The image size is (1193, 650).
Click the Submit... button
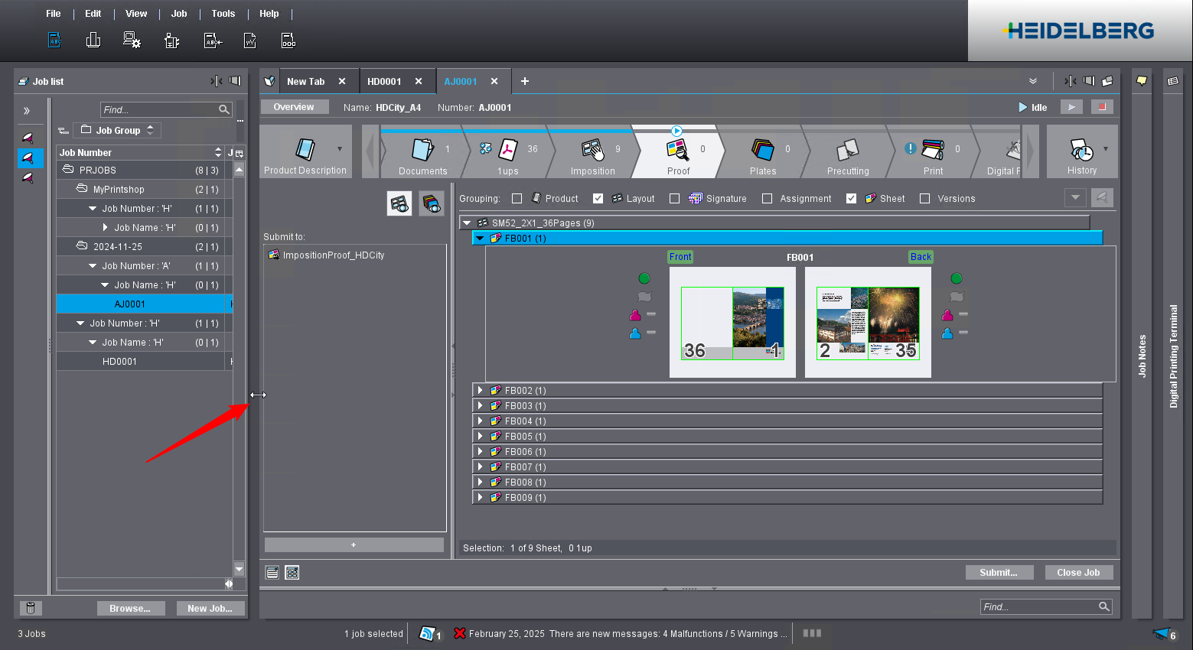(999, 573)
